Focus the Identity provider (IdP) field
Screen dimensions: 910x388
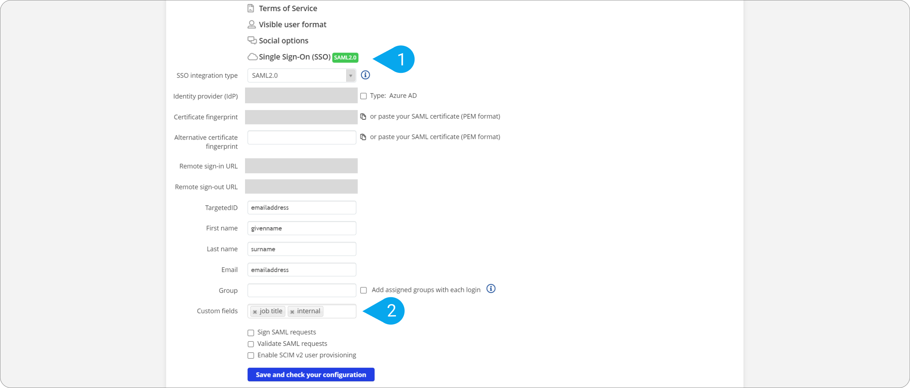pyautogui.click(x=301, y=95)
